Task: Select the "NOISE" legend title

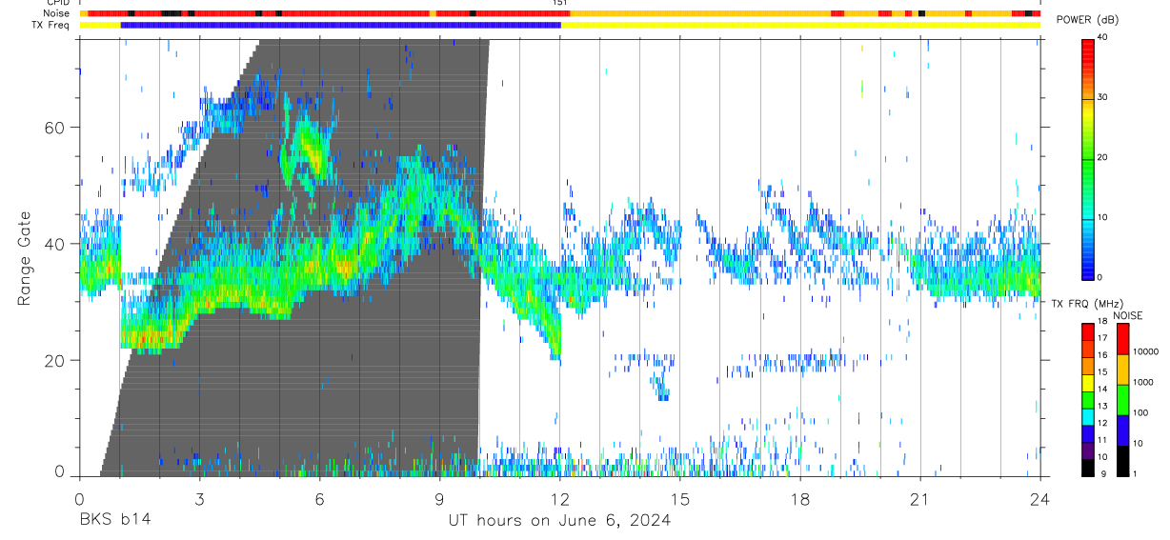Action: tap(1127, 315)
